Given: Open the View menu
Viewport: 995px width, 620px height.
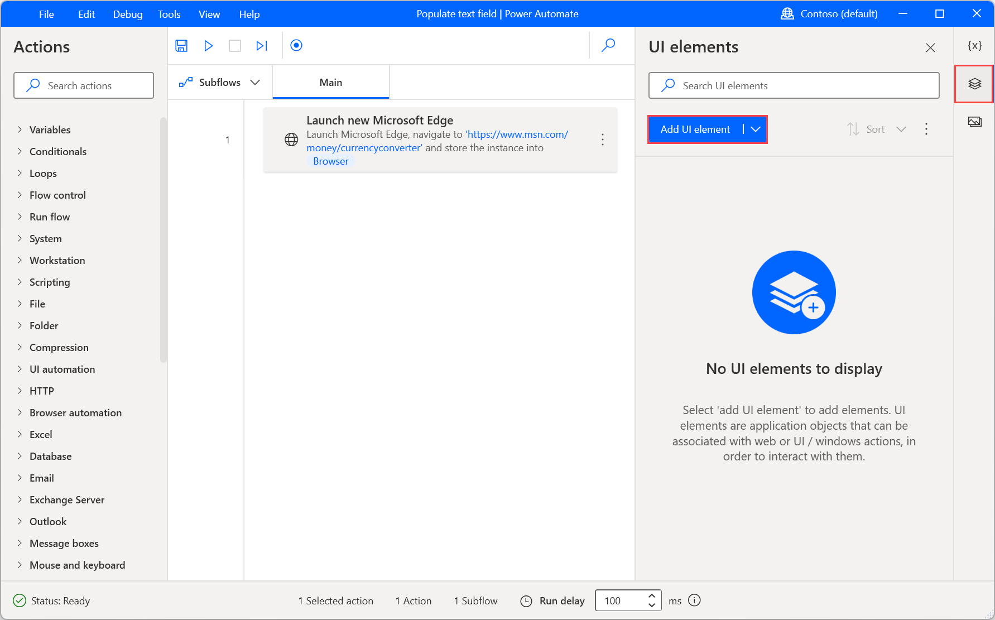Looking at the screenshot, I should [209, 14].
